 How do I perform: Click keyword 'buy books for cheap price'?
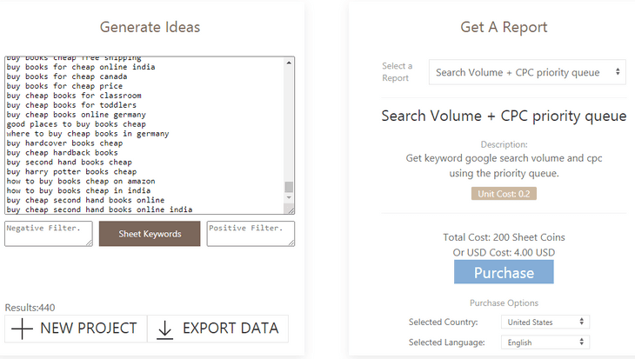[x=64, y=86]
